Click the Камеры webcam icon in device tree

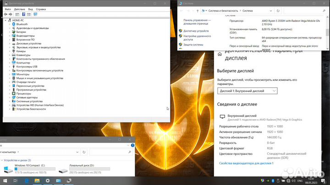coord(14,51)
